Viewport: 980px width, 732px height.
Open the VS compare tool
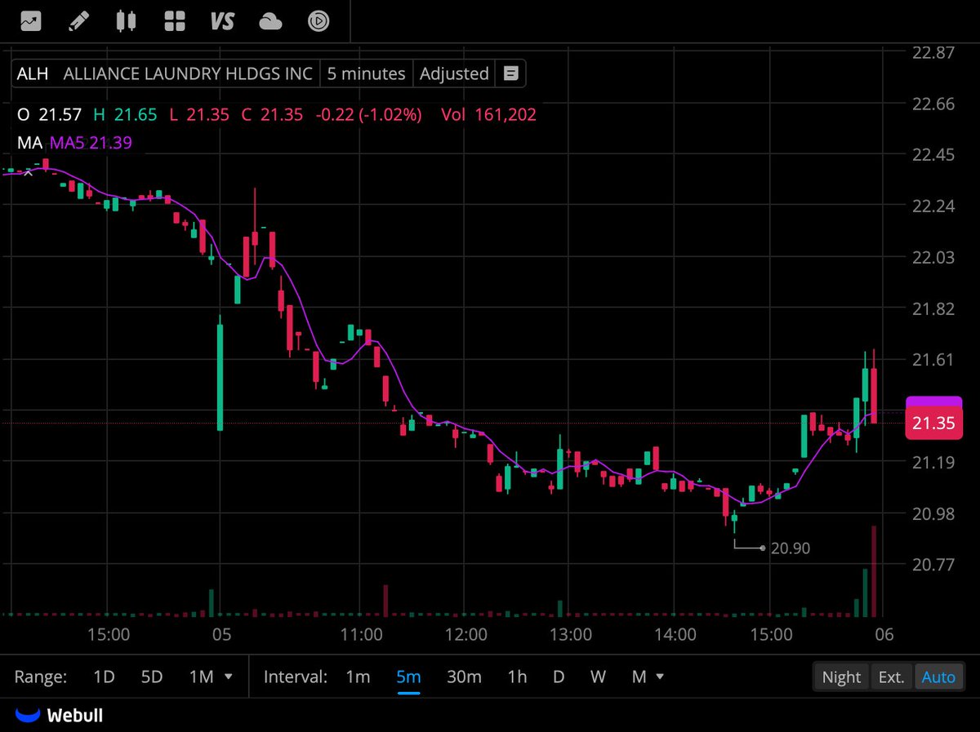[x=222, y=21]
